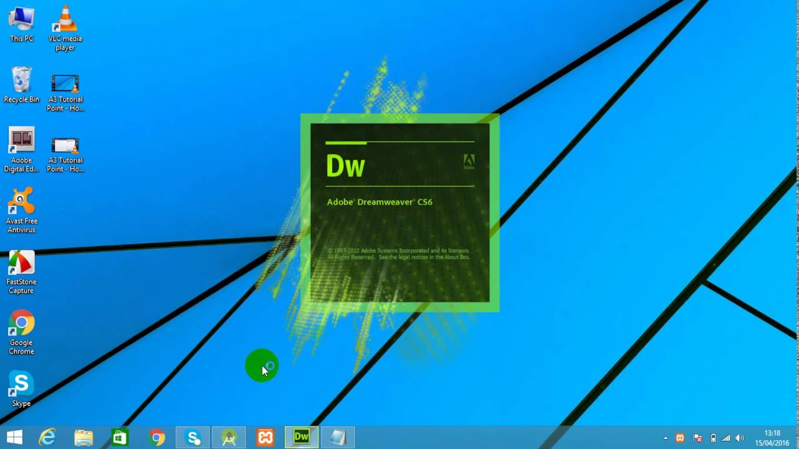Select the Skype desktop shortcut
799x449 pixels.
(21, 389)
